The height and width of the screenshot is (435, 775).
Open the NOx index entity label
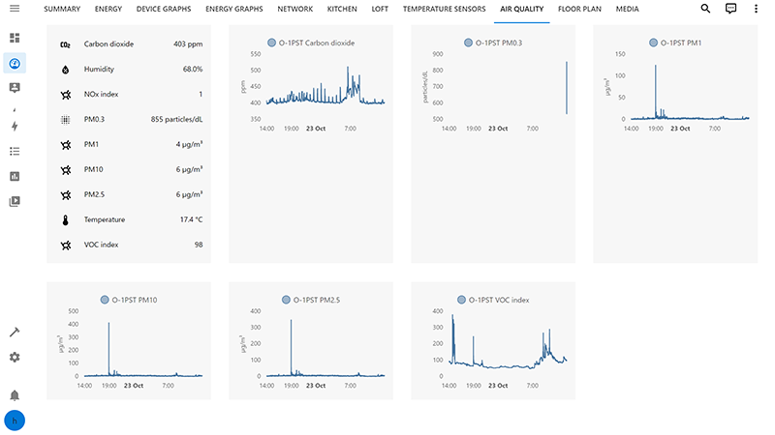(101, 94)
